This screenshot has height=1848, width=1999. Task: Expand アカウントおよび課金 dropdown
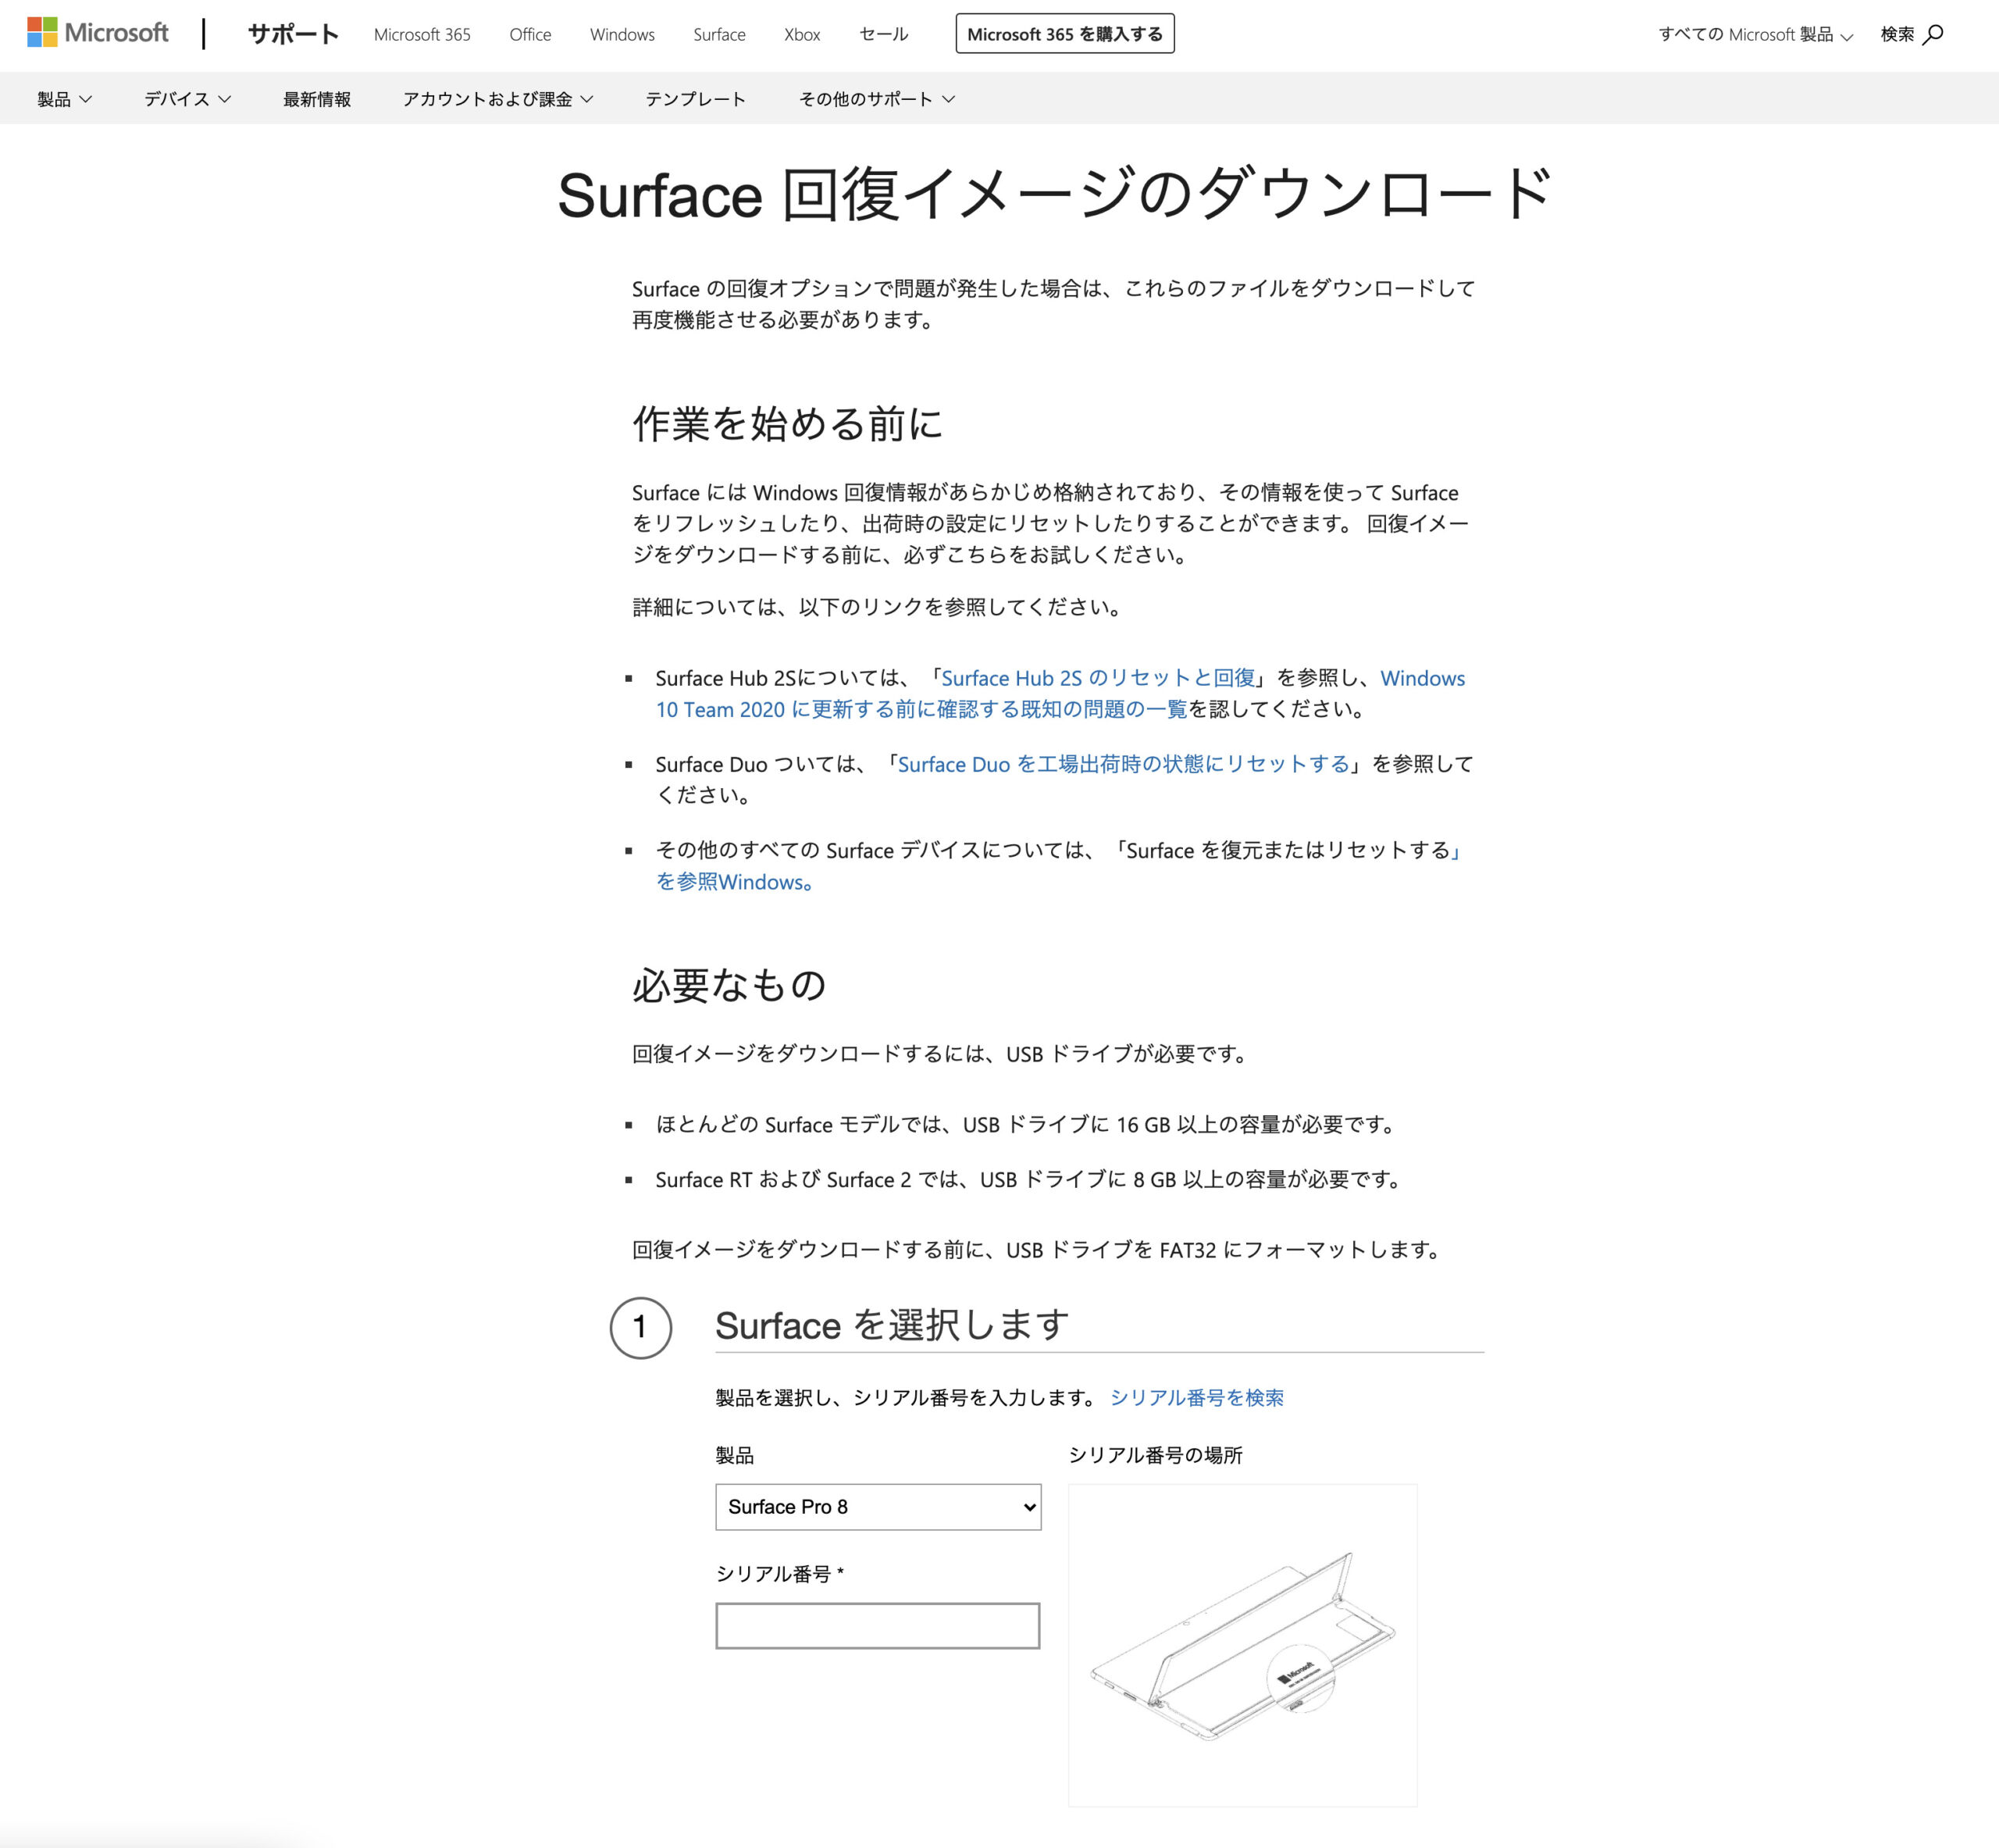(497, 99)
